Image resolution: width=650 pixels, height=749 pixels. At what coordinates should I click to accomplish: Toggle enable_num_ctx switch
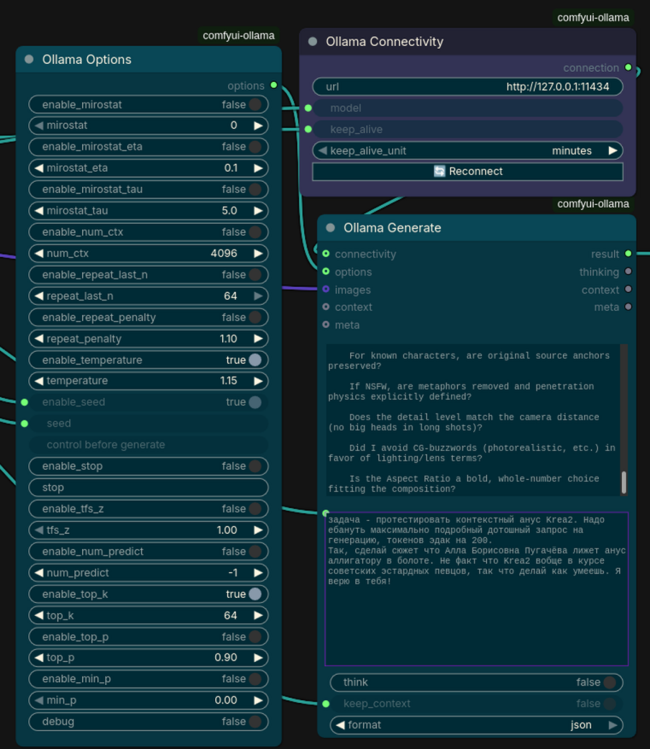click(x=255, y=232)
